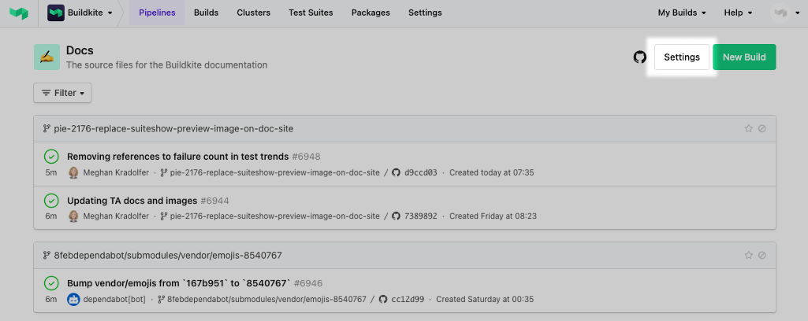
Task: Click the GitHub icon before commit cc12d99
Action: pyautogui.click(x=383, y=299)
